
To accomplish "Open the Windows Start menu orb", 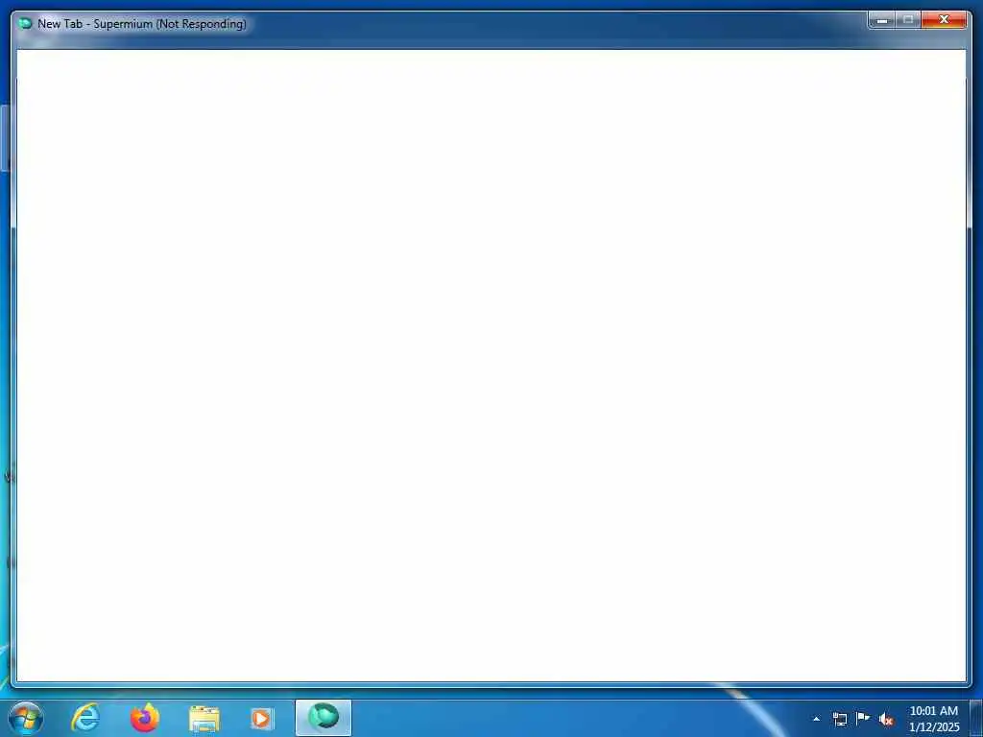I will [x=26, y=718].
